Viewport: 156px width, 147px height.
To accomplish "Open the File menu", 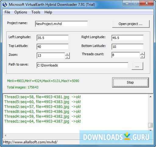I will click(7, 12).
